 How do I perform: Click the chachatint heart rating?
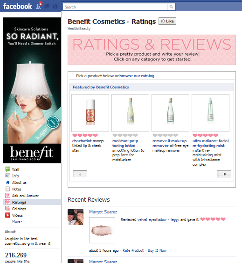(85, 135)
